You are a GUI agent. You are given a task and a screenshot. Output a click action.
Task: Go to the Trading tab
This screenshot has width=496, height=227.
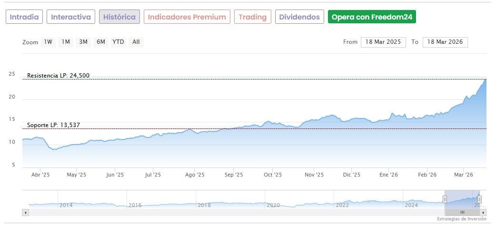point(253,17)
